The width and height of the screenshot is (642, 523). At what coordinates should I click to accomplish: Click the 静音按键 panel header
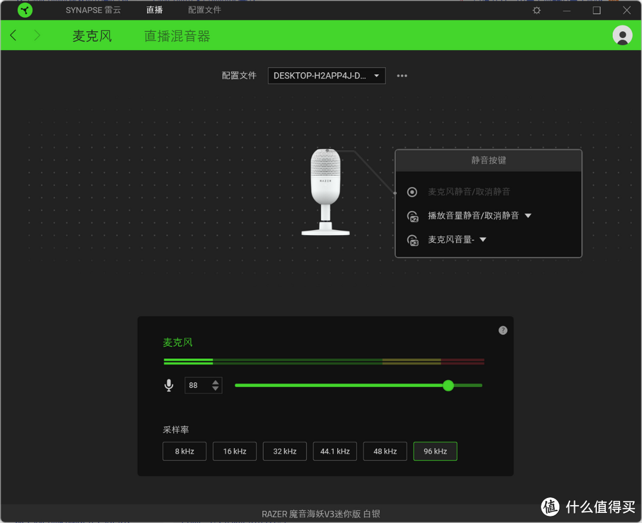(x=489, y=160)
